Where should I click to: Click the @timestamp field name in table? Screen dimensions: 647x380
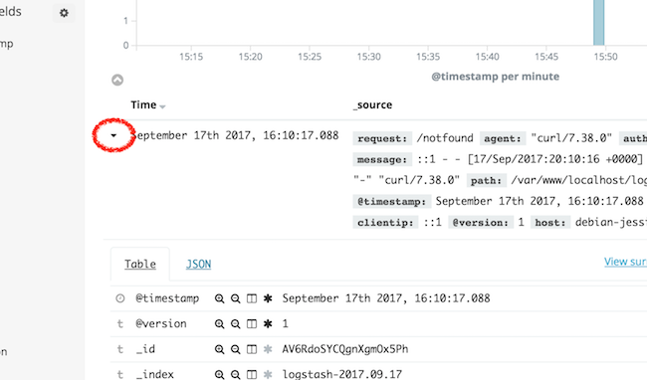tap(167, 298)
